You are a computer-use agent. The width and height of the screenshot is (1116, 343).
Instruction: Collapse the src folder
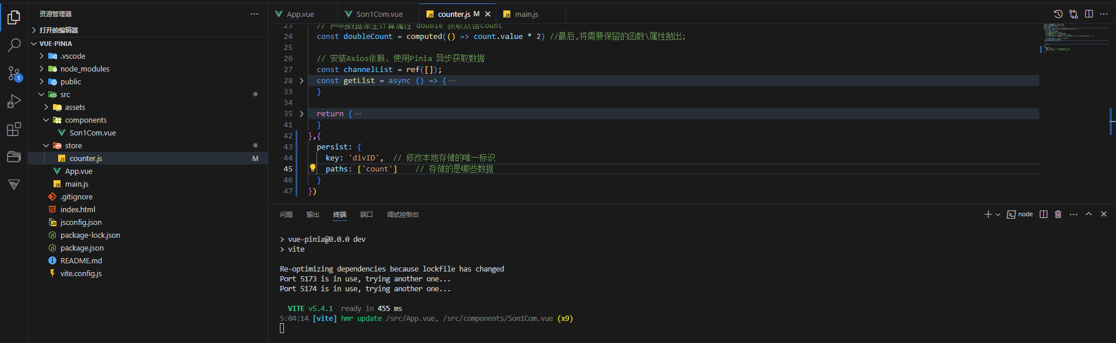point(148,95)
